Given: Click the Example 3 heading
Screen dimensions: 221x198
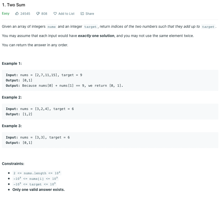Looking at the screenshot, I should click(12, 126).
